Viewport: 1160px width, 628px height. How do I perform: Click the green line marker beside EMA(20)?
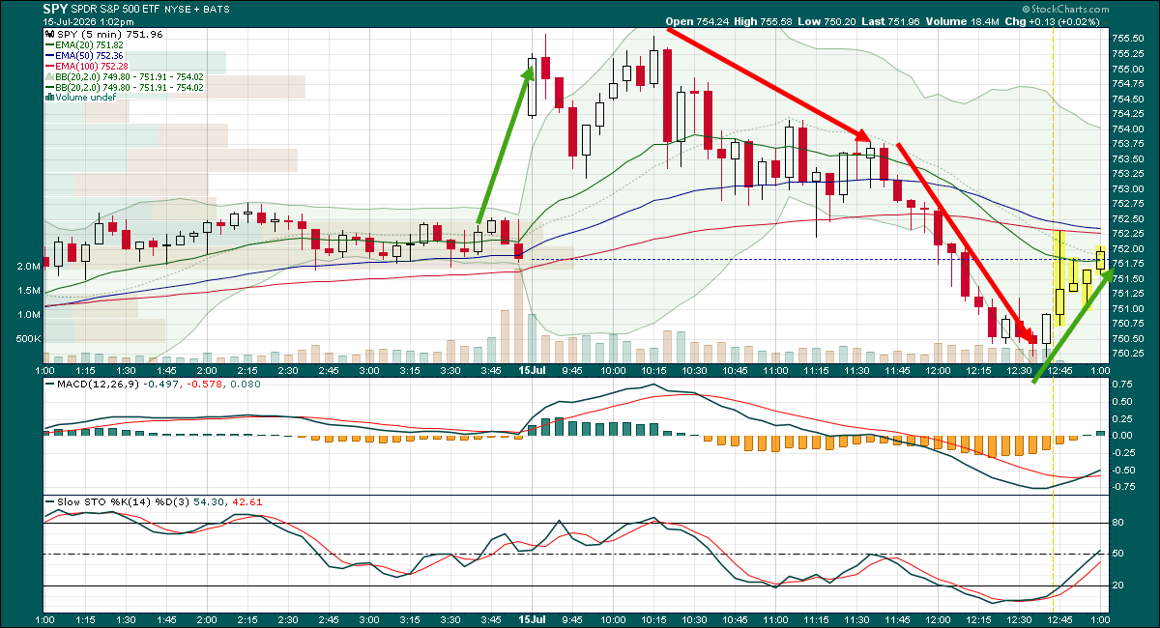(x=51, y=44)
